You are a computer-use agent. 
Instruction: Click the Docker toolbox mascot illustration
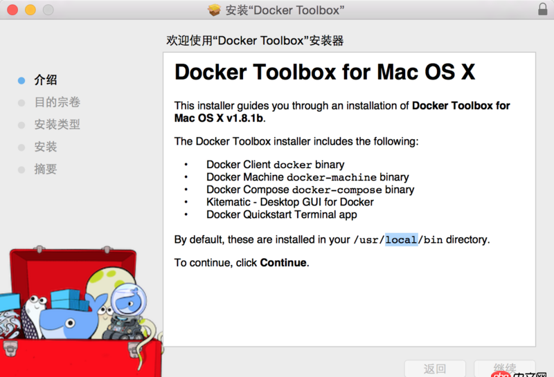pos(81,311)
